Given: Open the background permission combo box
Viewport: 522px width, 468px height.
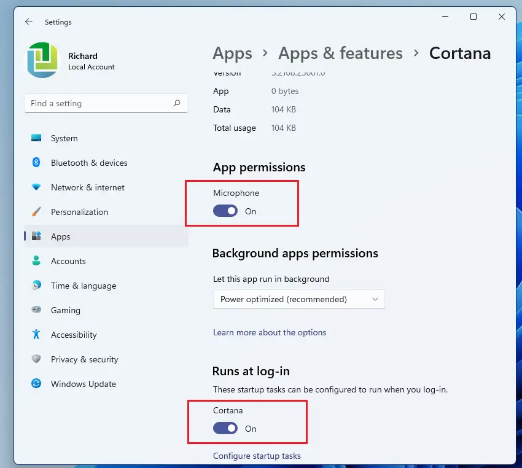Looking at the screenshot, I should click(x=298, y=299).
